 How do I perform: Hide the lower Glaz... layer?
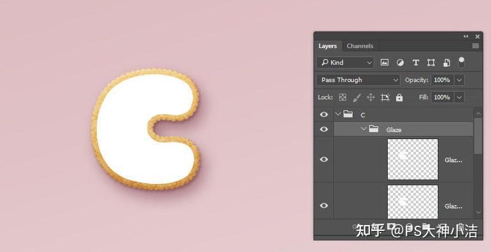(324, 205)
